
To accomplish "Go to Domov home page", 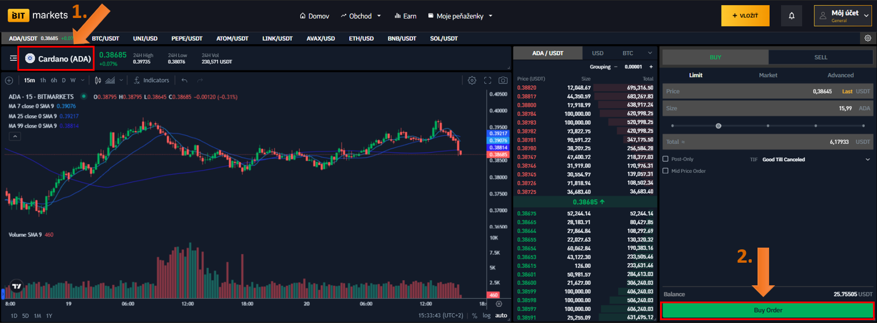I will (314, 16).
